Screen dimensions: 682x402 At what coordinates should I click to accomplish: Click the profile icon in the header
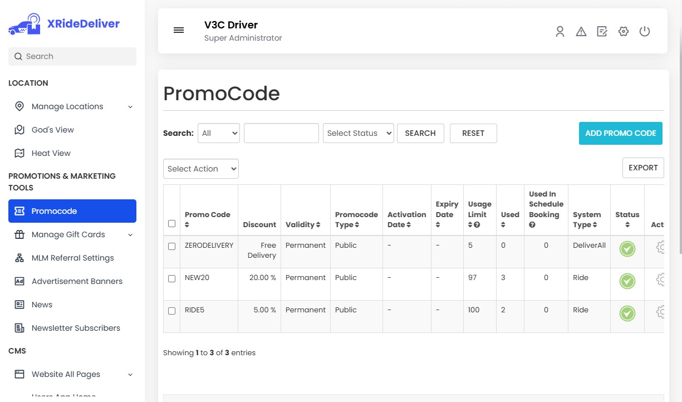click(560, 32)
